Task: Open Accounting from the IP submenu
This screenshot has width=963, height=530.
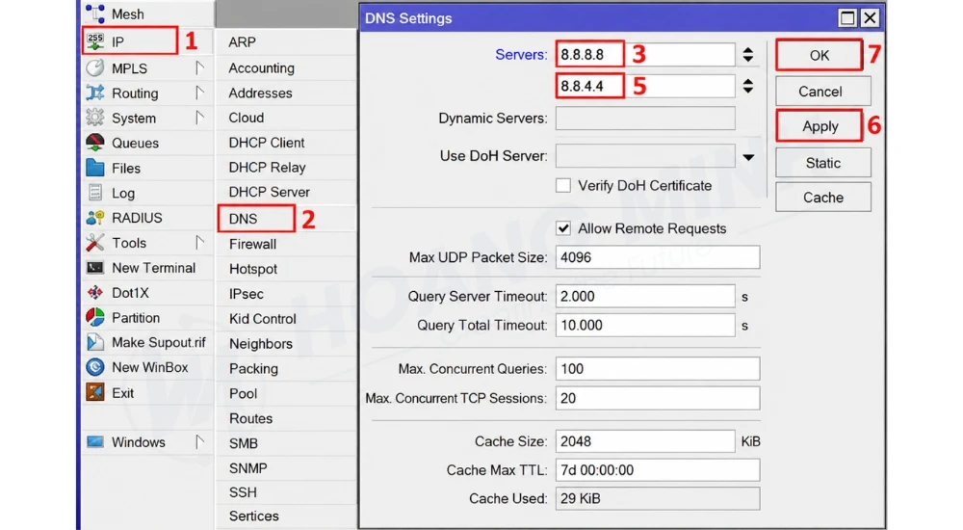Action: click(x=262, y=67)
